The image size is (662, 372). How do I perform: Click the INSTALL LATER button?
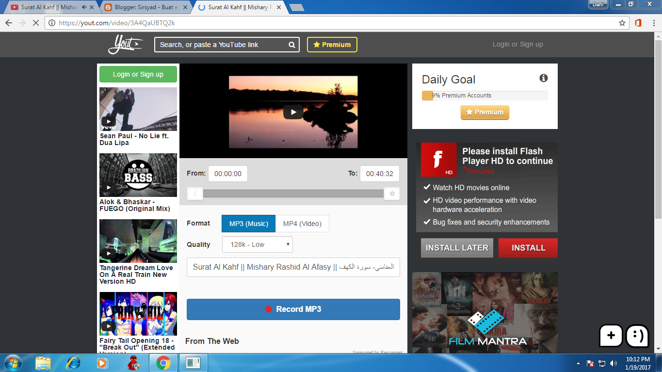click(457, 248)
